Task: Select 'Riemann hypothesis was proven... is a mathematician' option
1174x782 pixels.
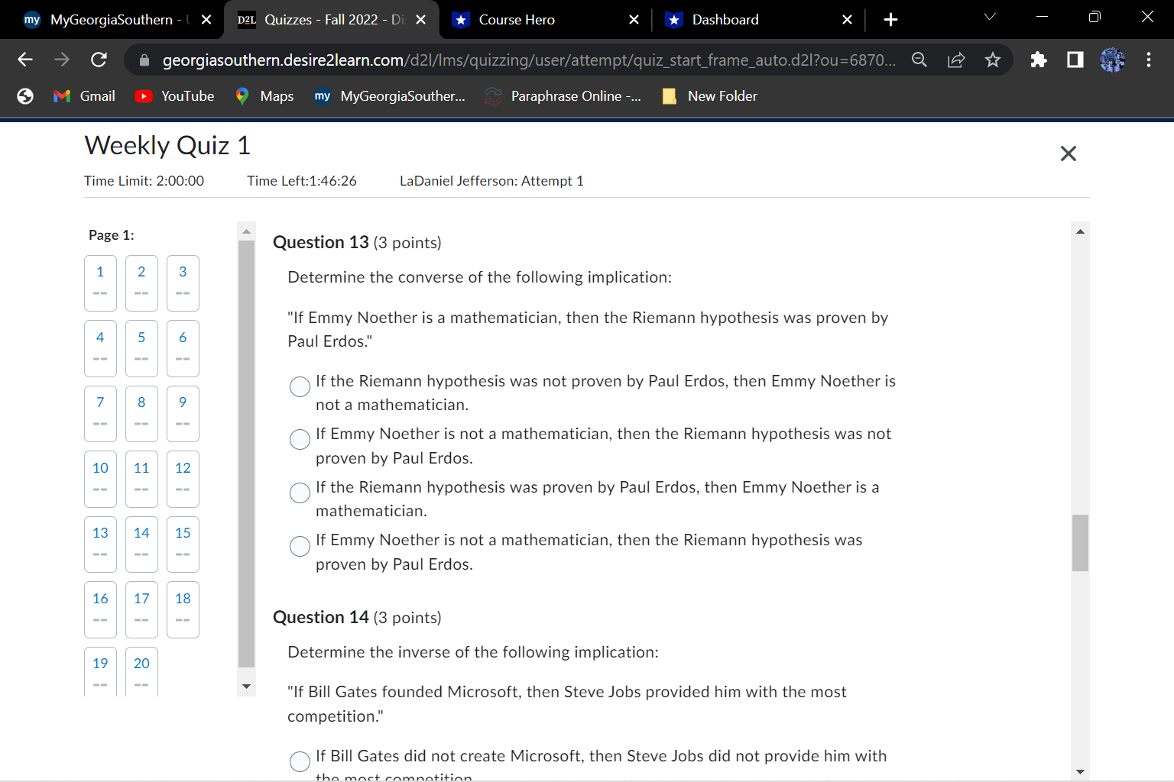Action: tap(300, 493)
